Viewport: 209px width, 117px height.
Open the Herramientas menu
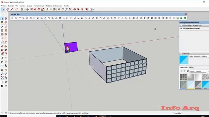[x=39, y=6]
